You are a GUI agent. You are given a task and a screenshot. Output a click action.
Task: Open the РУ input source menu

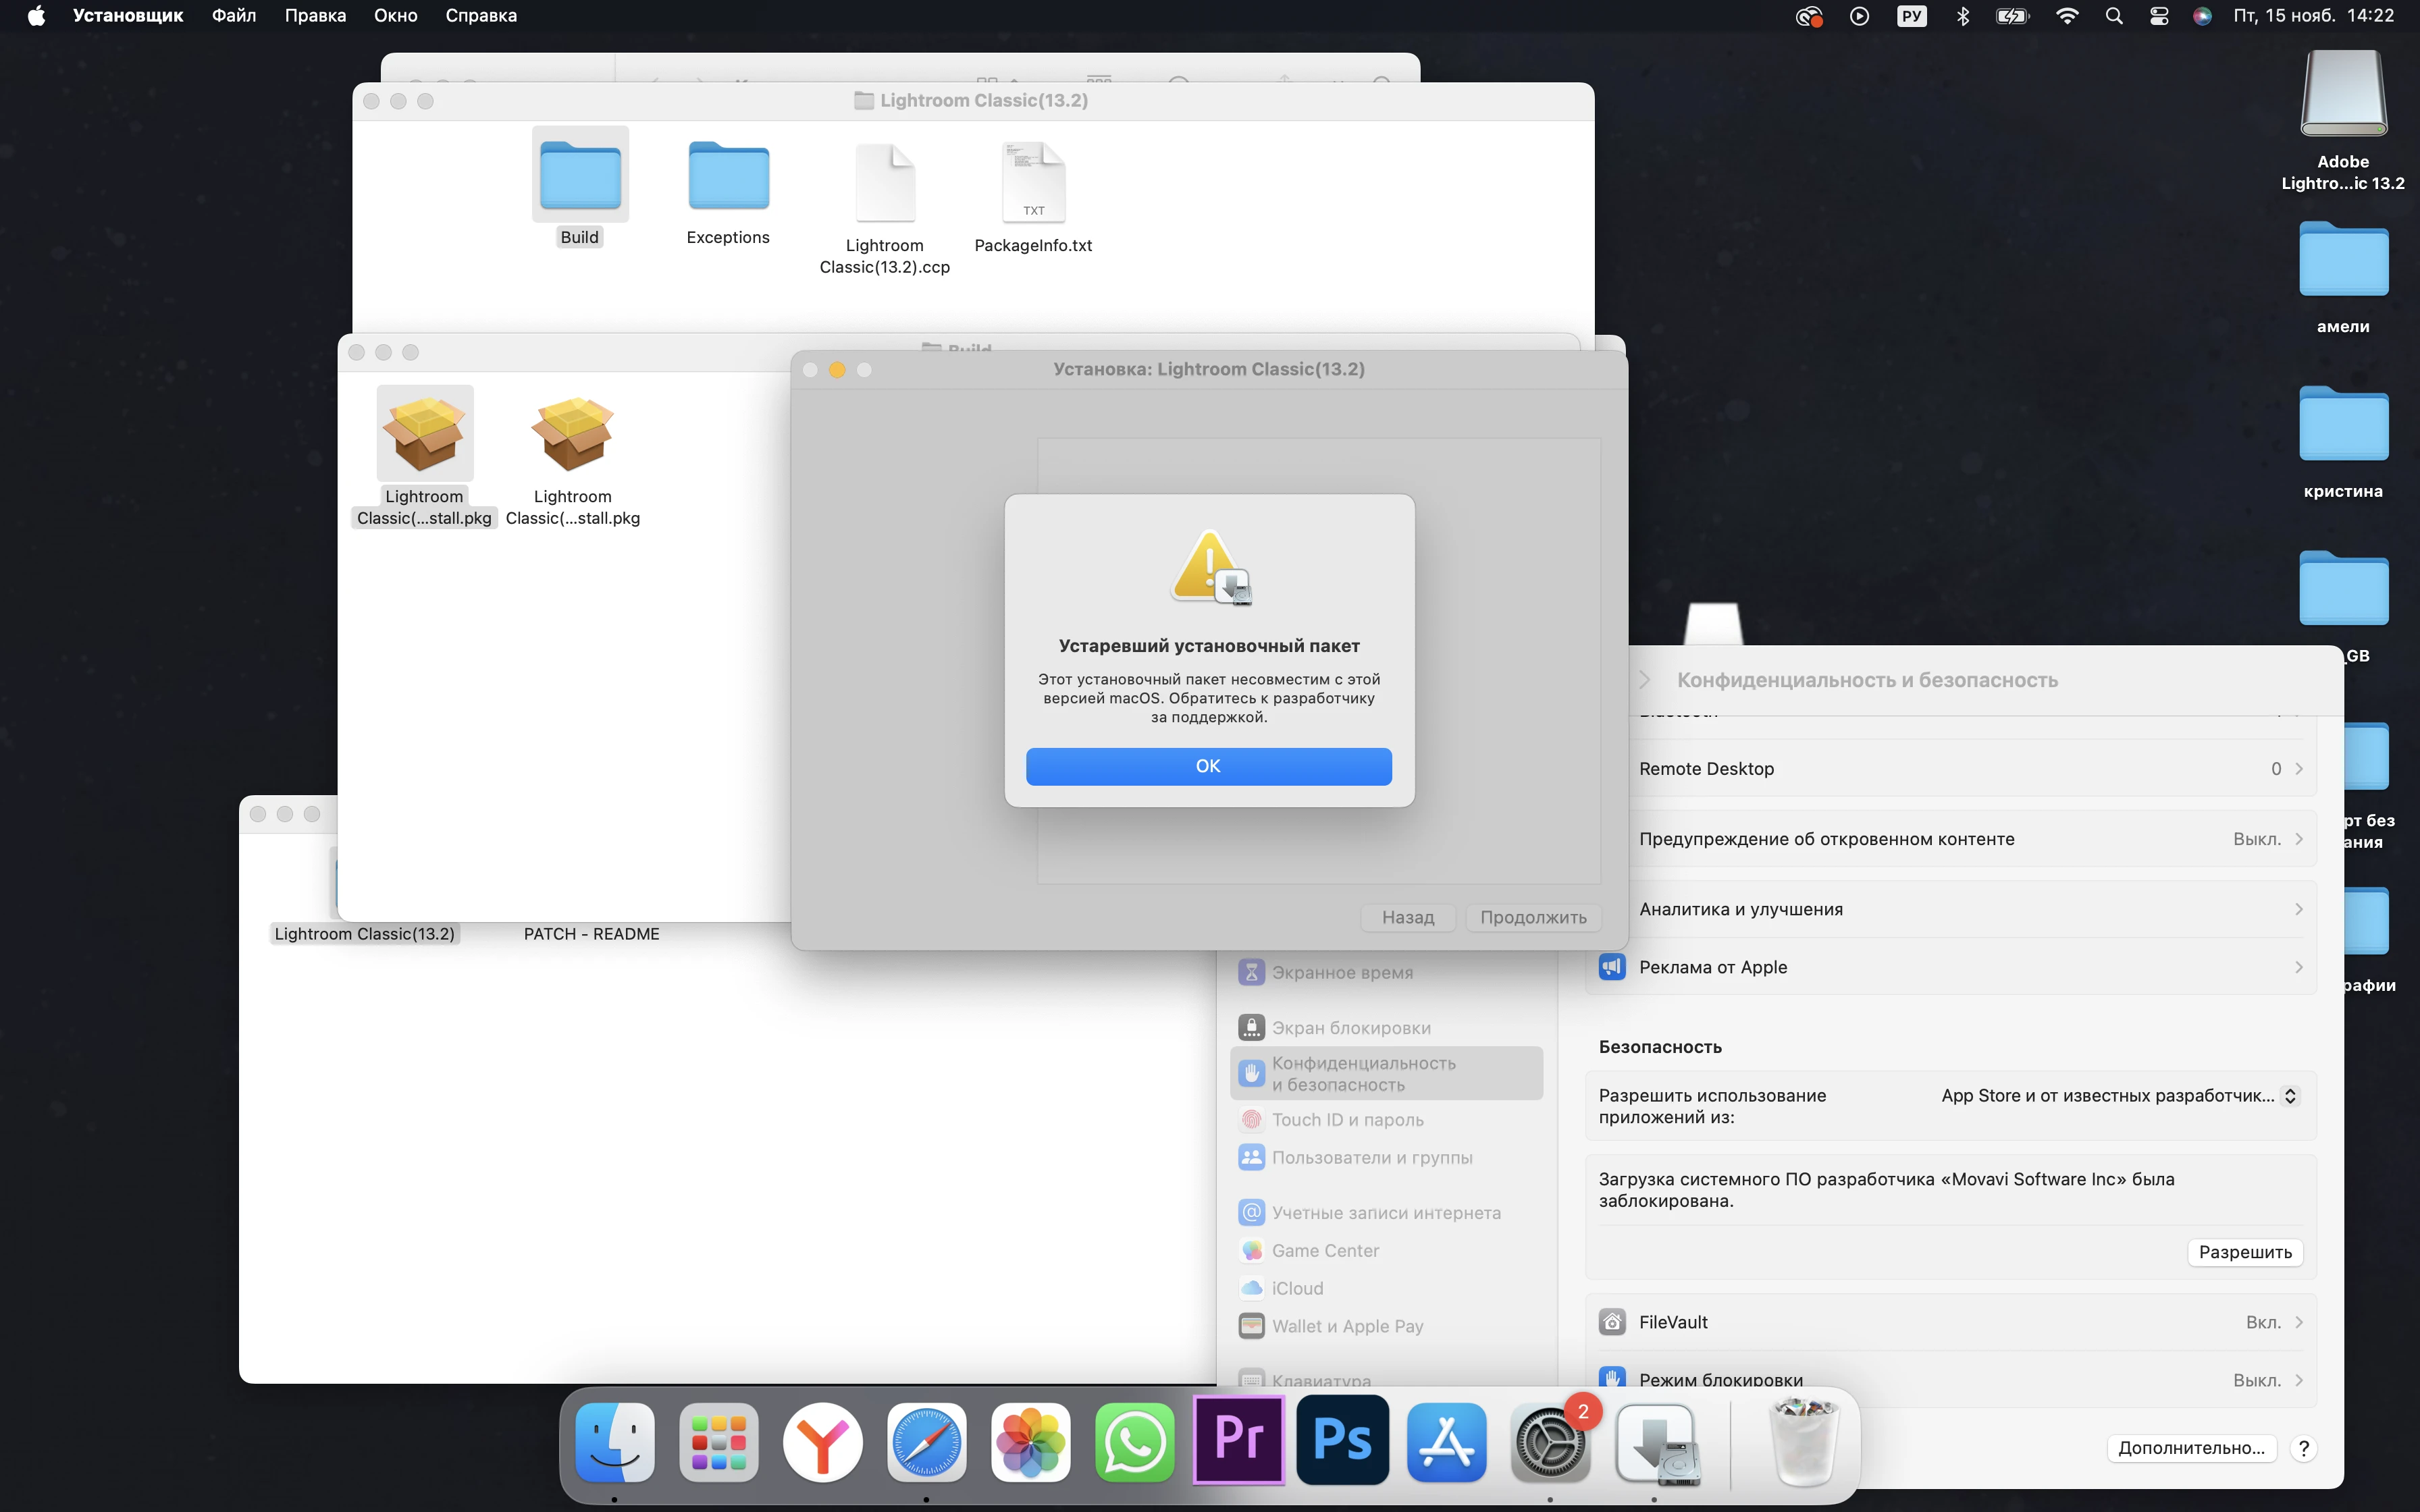click(x=1911, y=16)
